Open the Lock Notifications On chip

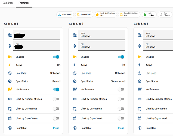click(x=106, y=14)
